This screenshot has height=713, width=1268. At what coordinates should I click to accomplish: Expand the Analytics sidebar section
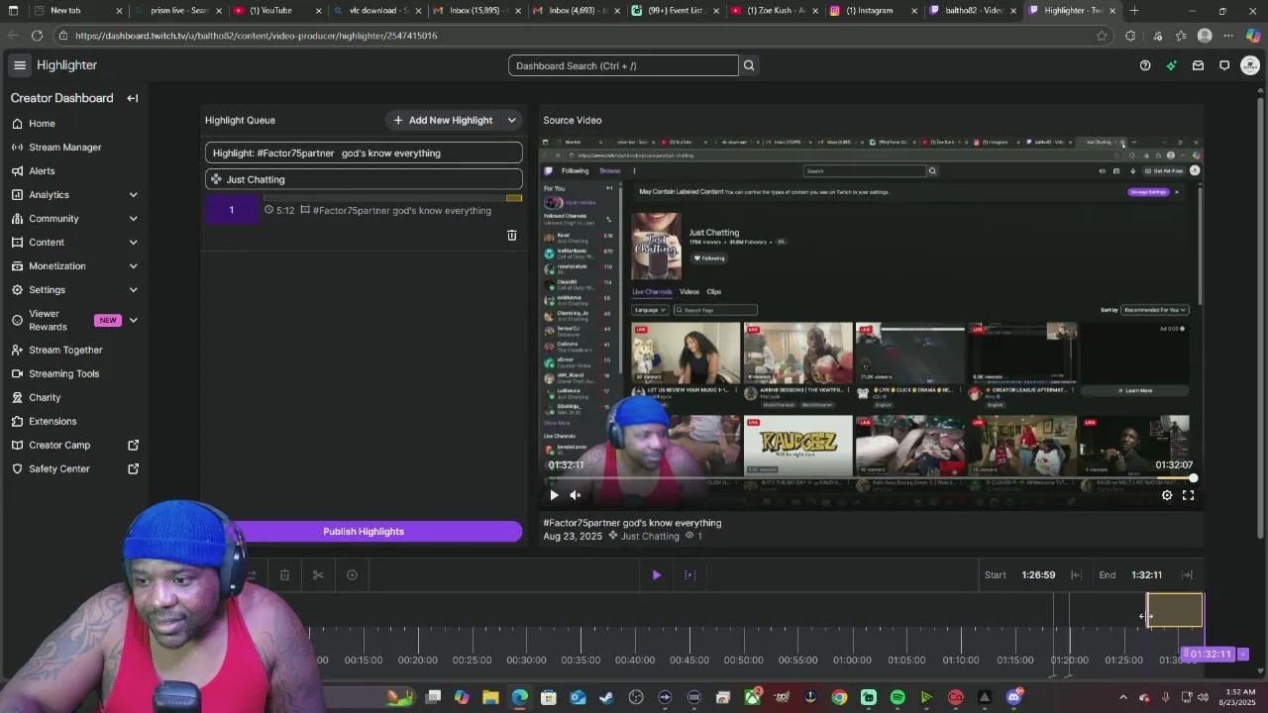coord(134,195)
